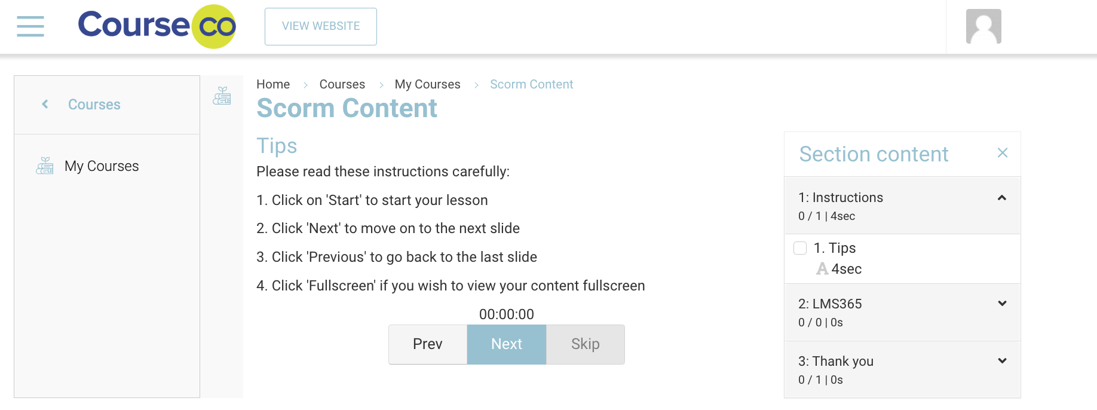
Task: Tick the Tips completion checkbox
Action: click(x=800, y=248)
